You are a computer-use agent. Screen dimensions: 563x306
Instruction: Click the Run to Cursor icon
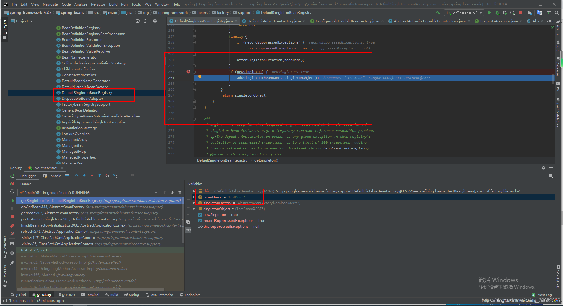pos(115,176)
